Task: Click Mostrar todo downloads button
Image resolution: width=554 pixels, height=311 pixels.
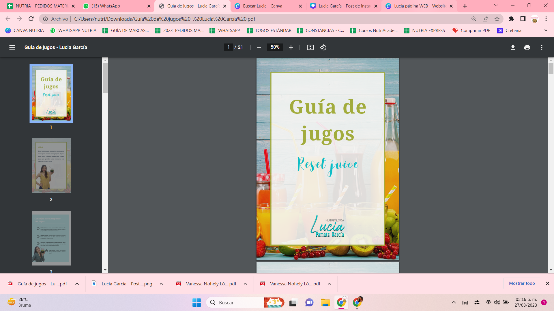Action: [522, 283]
